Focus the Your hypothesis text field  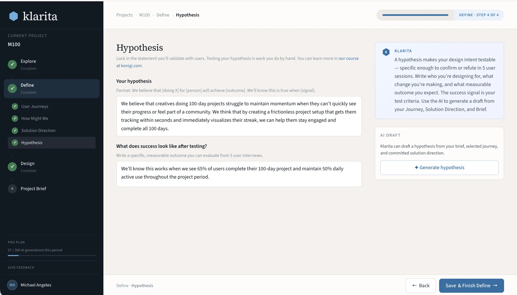[239, 116]
